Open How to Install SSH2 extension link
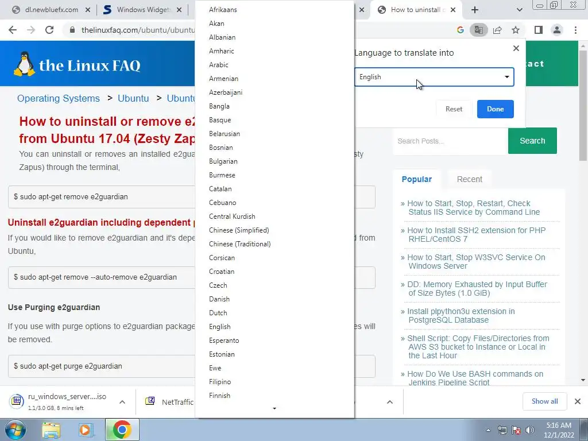 click(476, 235)
